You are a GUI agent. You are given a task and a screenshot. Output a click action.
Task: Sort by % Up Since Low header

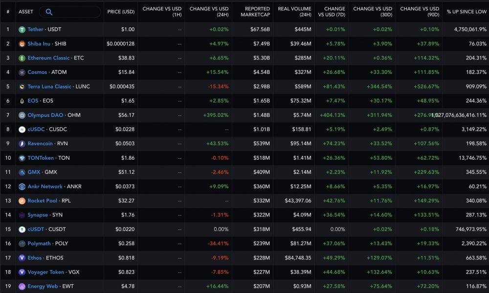click(x=467, y=12)
